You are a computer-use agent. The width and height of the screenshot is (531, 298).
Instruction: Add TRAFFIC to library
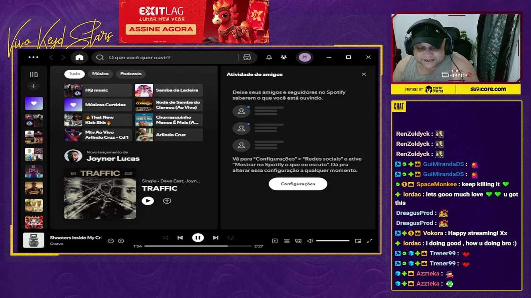pos(167,201)
